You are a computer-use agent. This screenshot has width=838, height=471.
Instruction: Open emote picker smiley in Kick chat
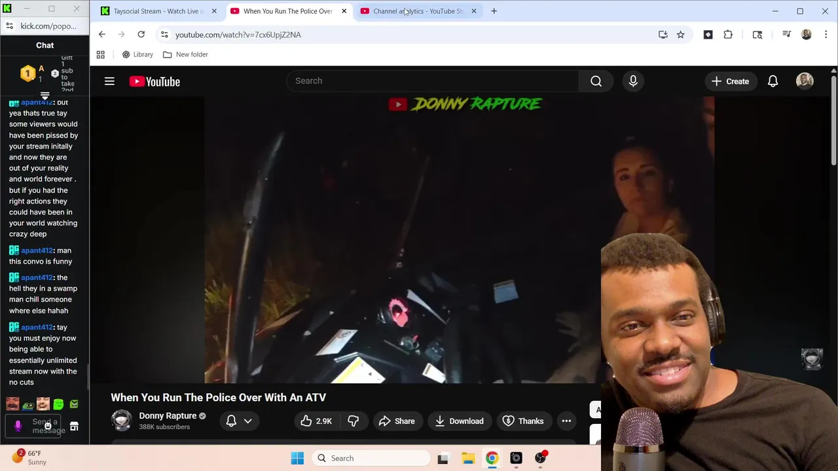tap(48, 426)
